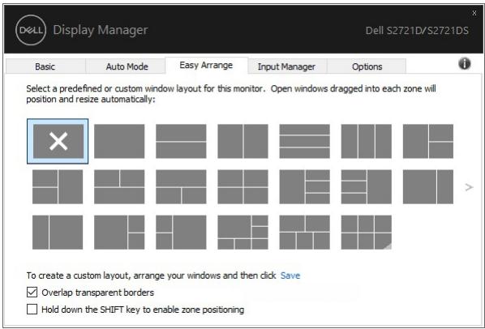This screenshot has height=329, width=485.
Task: Select the no-layout X icon
Action: tap(58, 141)
